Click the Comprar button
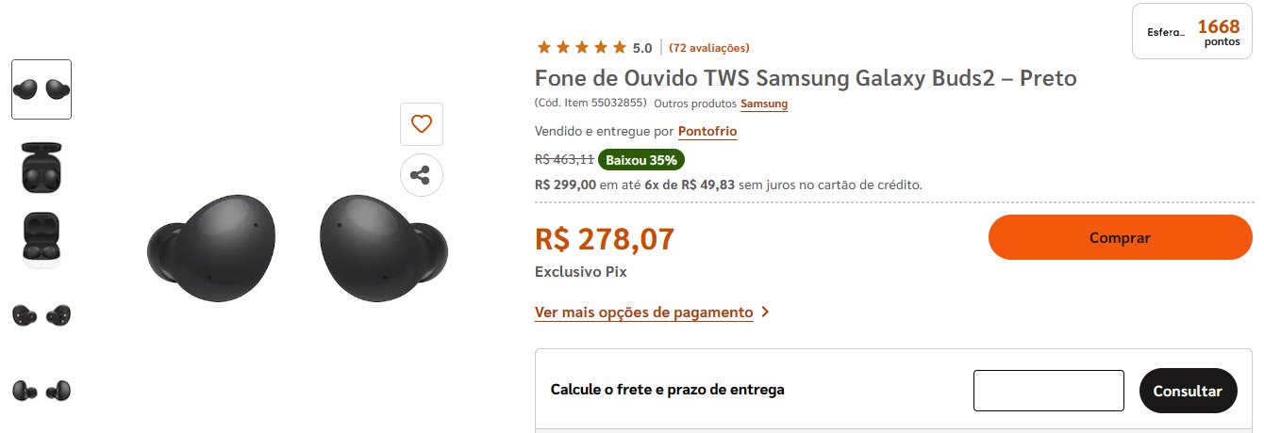Viewport: 1264px width, 433px height. pos(1120,237)
